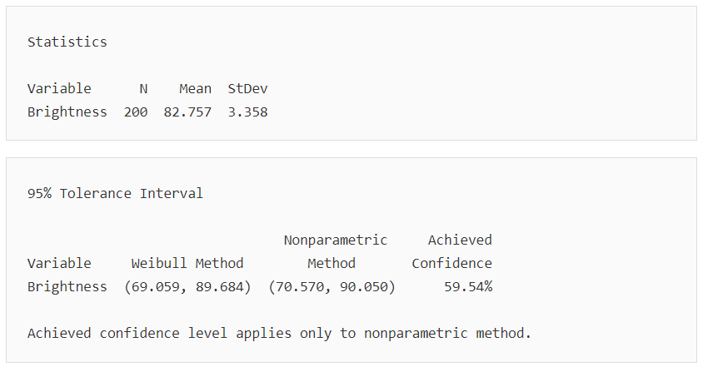This screenshot has height=367, width=703.
Task: Click the standard deviation value 3.358
Action: pyautogui.click(x=247, y=112)
